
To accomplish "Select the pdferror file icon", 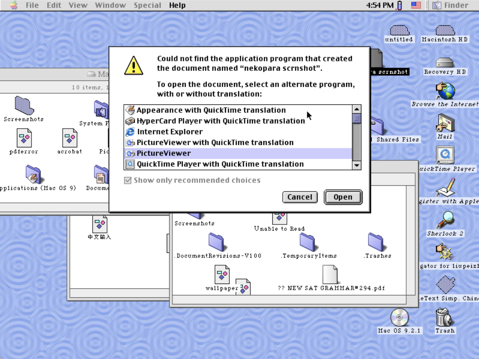I will click(24, 138).
